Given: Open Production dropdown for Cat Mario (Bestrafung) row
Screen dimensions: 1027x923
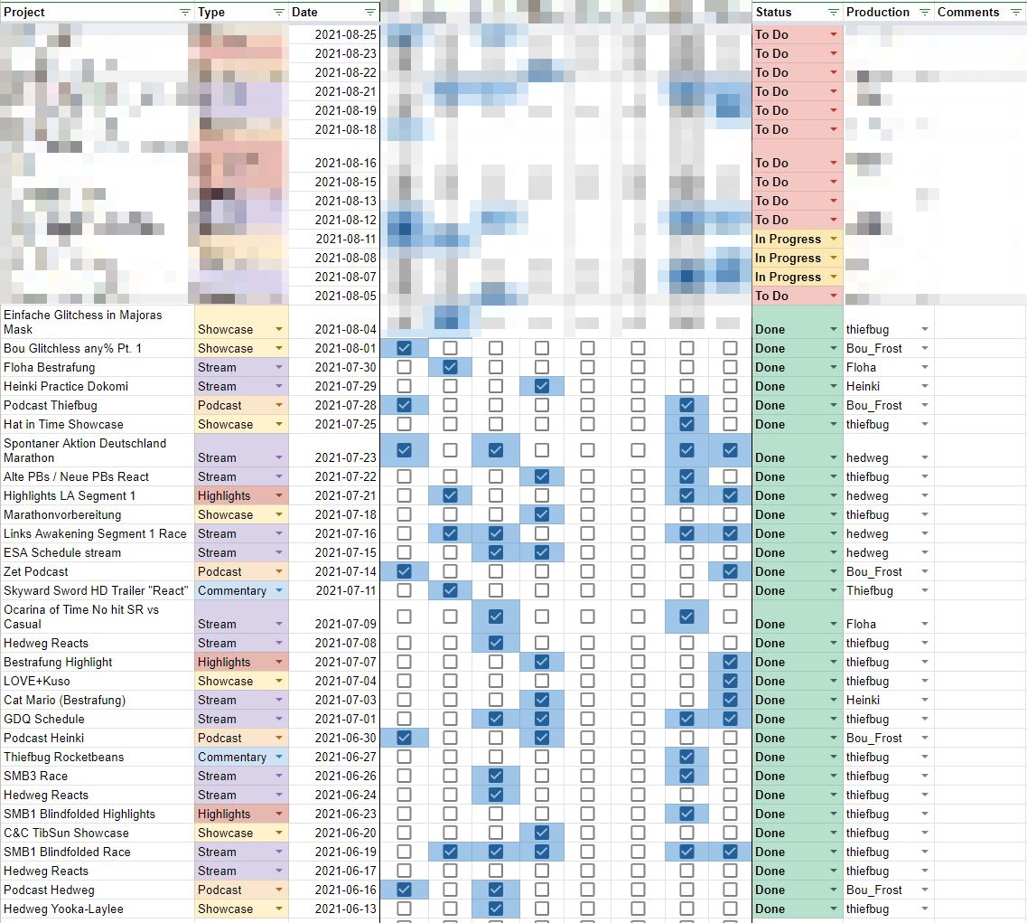Looking at the screenshot, I should pos(924,700).
